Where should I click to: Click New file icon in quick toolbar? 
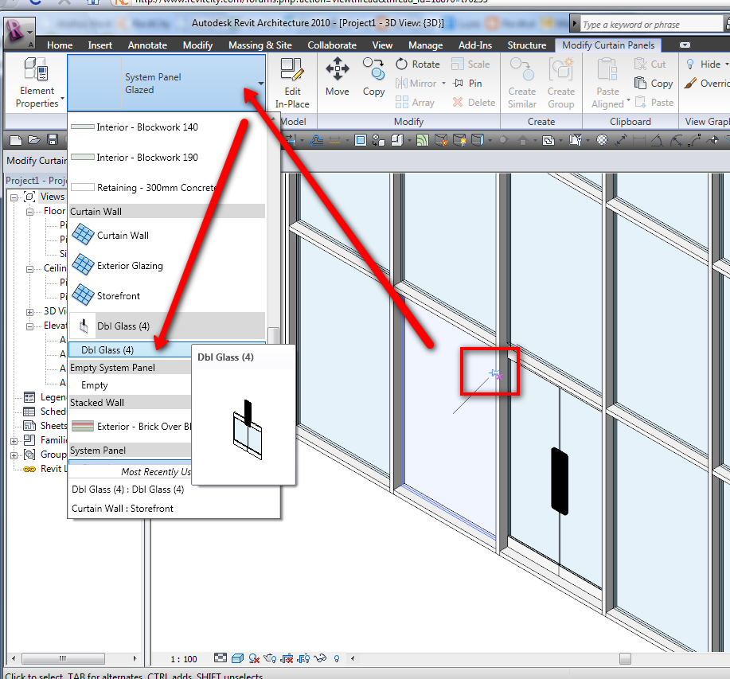[15, 139]
